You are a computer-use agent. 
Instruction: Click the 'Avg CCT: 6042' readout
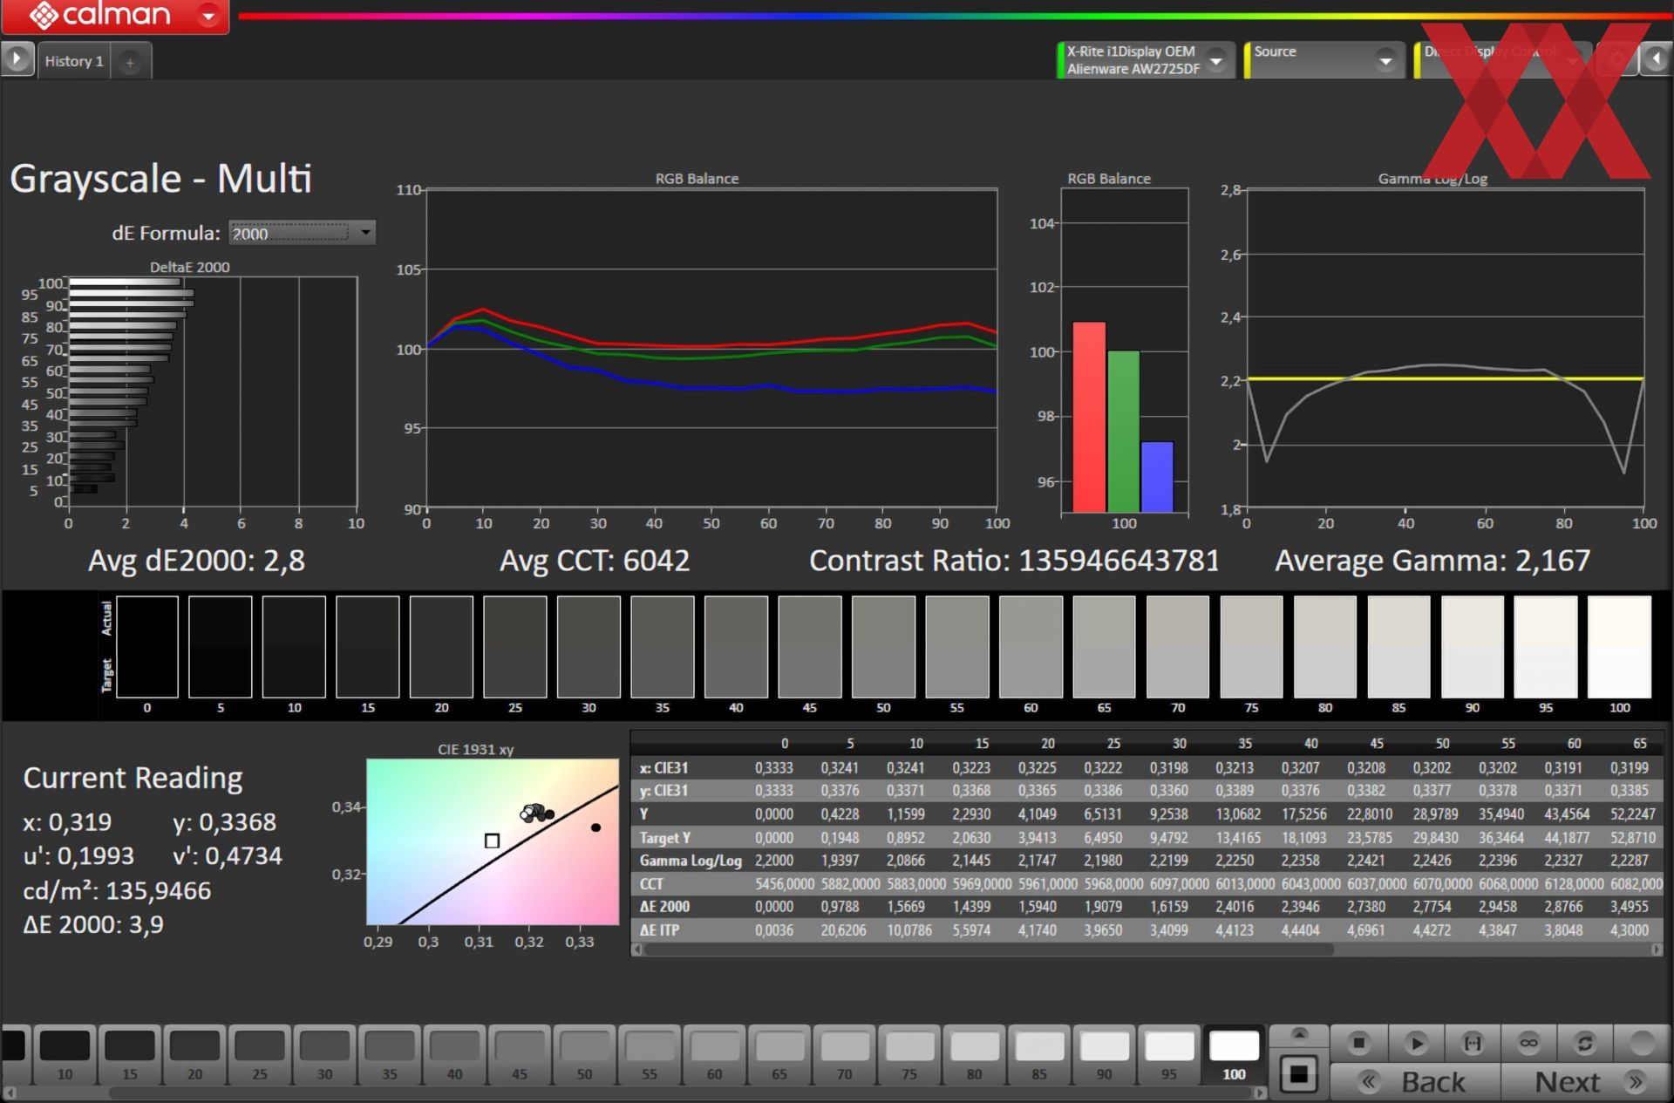(595, 561)
